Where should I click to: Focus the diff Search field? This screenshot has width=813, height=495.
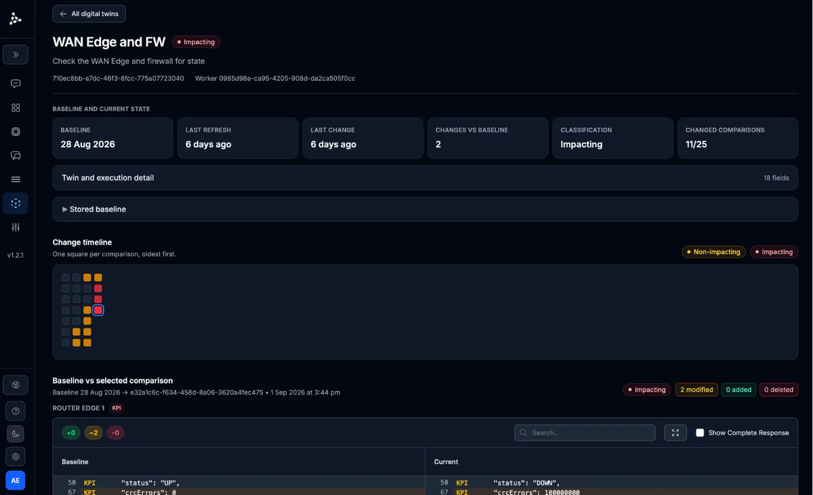pos(585,433)
